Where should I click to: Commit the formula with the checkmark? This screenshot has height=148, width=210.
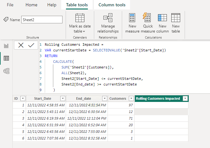click(x=31, y=45)
